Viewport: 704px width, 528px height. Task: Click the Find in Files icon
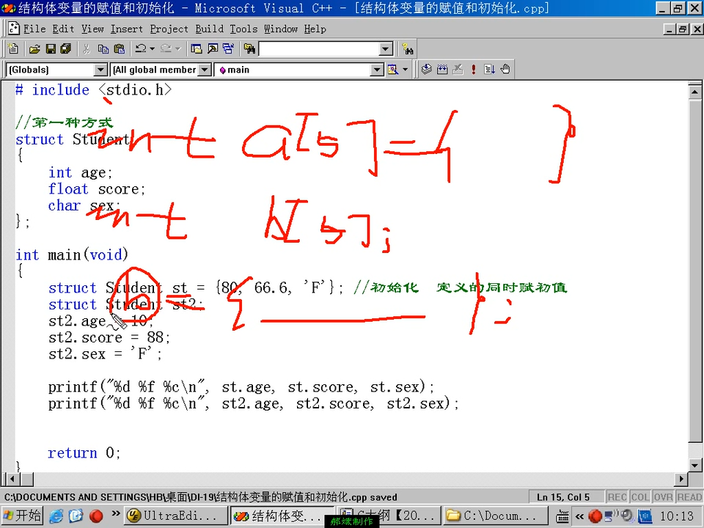pyautogui.click(x=249, y=48)
